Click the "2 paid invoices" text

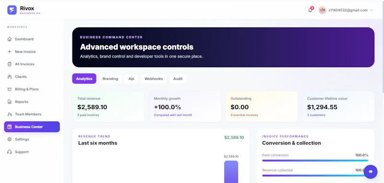click(88, 115)
